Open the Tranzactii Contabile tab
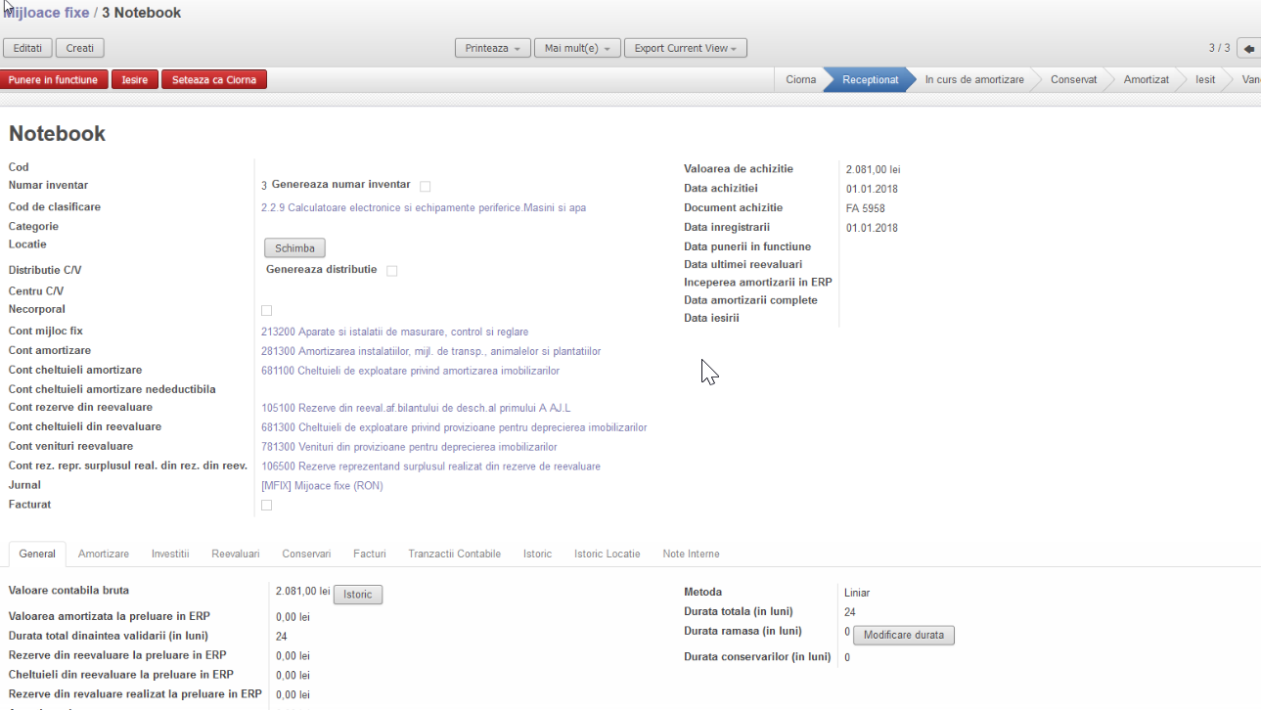 (x=454, y=554)
